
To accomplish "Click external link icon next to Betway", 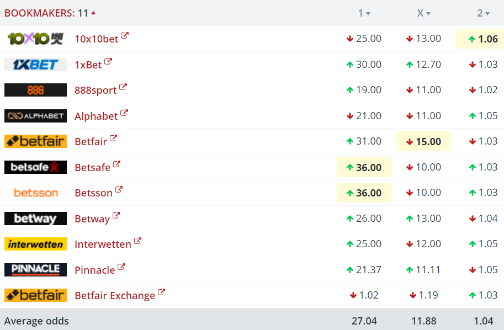I will coord(116,215).
